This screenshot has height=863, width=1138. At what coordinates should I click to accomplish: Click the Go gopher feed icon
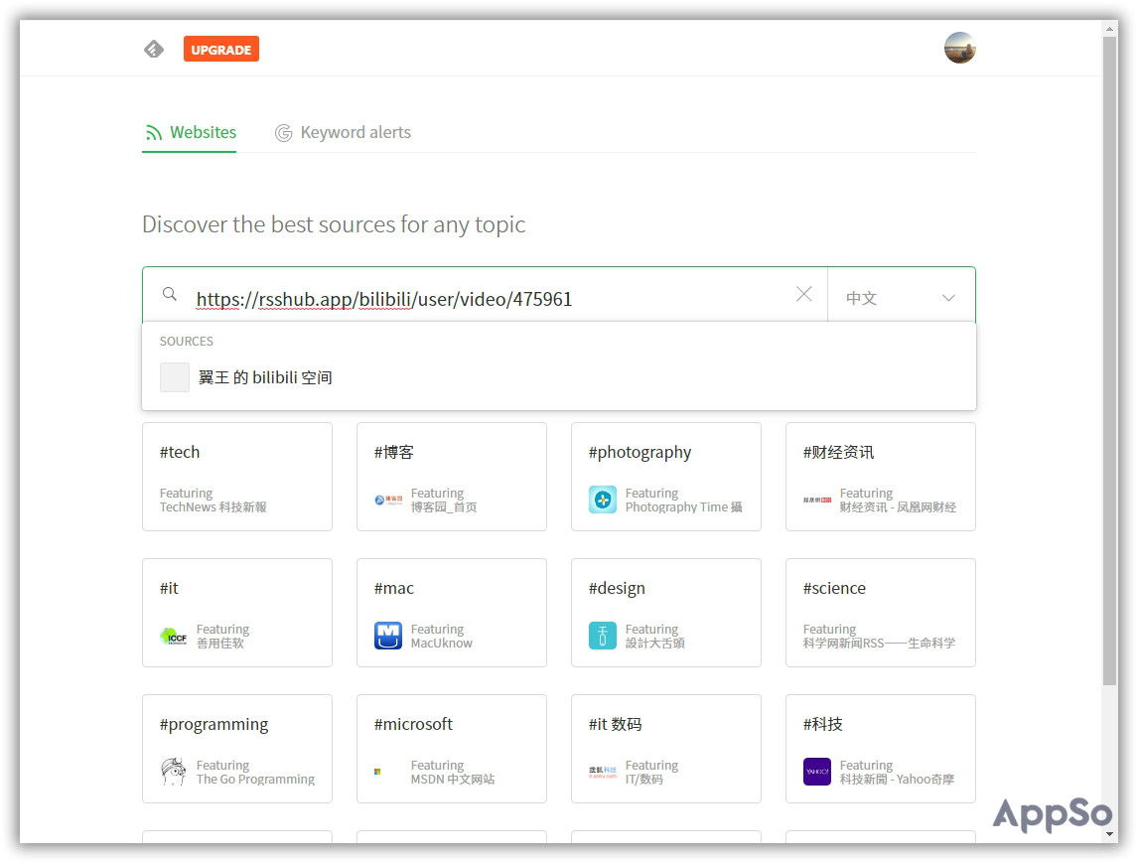click(174, 772)
